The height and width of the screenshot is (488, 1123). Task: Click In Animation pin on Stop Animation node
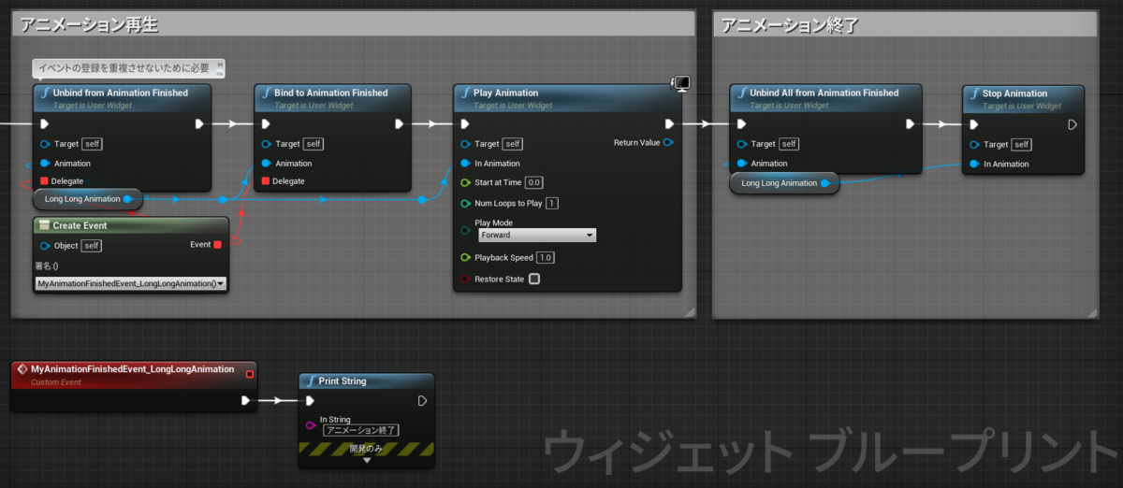[x=973, y=165]
